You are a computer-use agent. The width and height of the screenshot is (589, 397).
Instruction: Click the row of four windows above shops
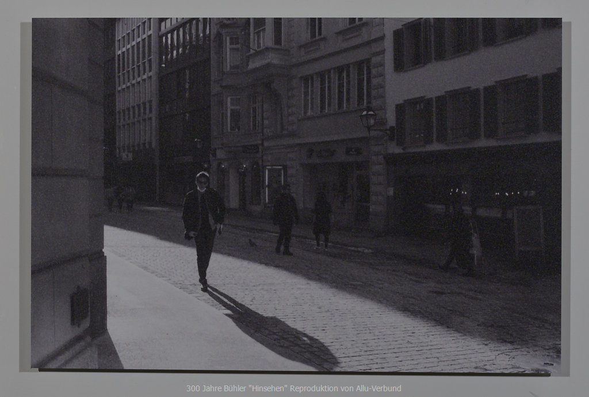click(x=336, y=89)
